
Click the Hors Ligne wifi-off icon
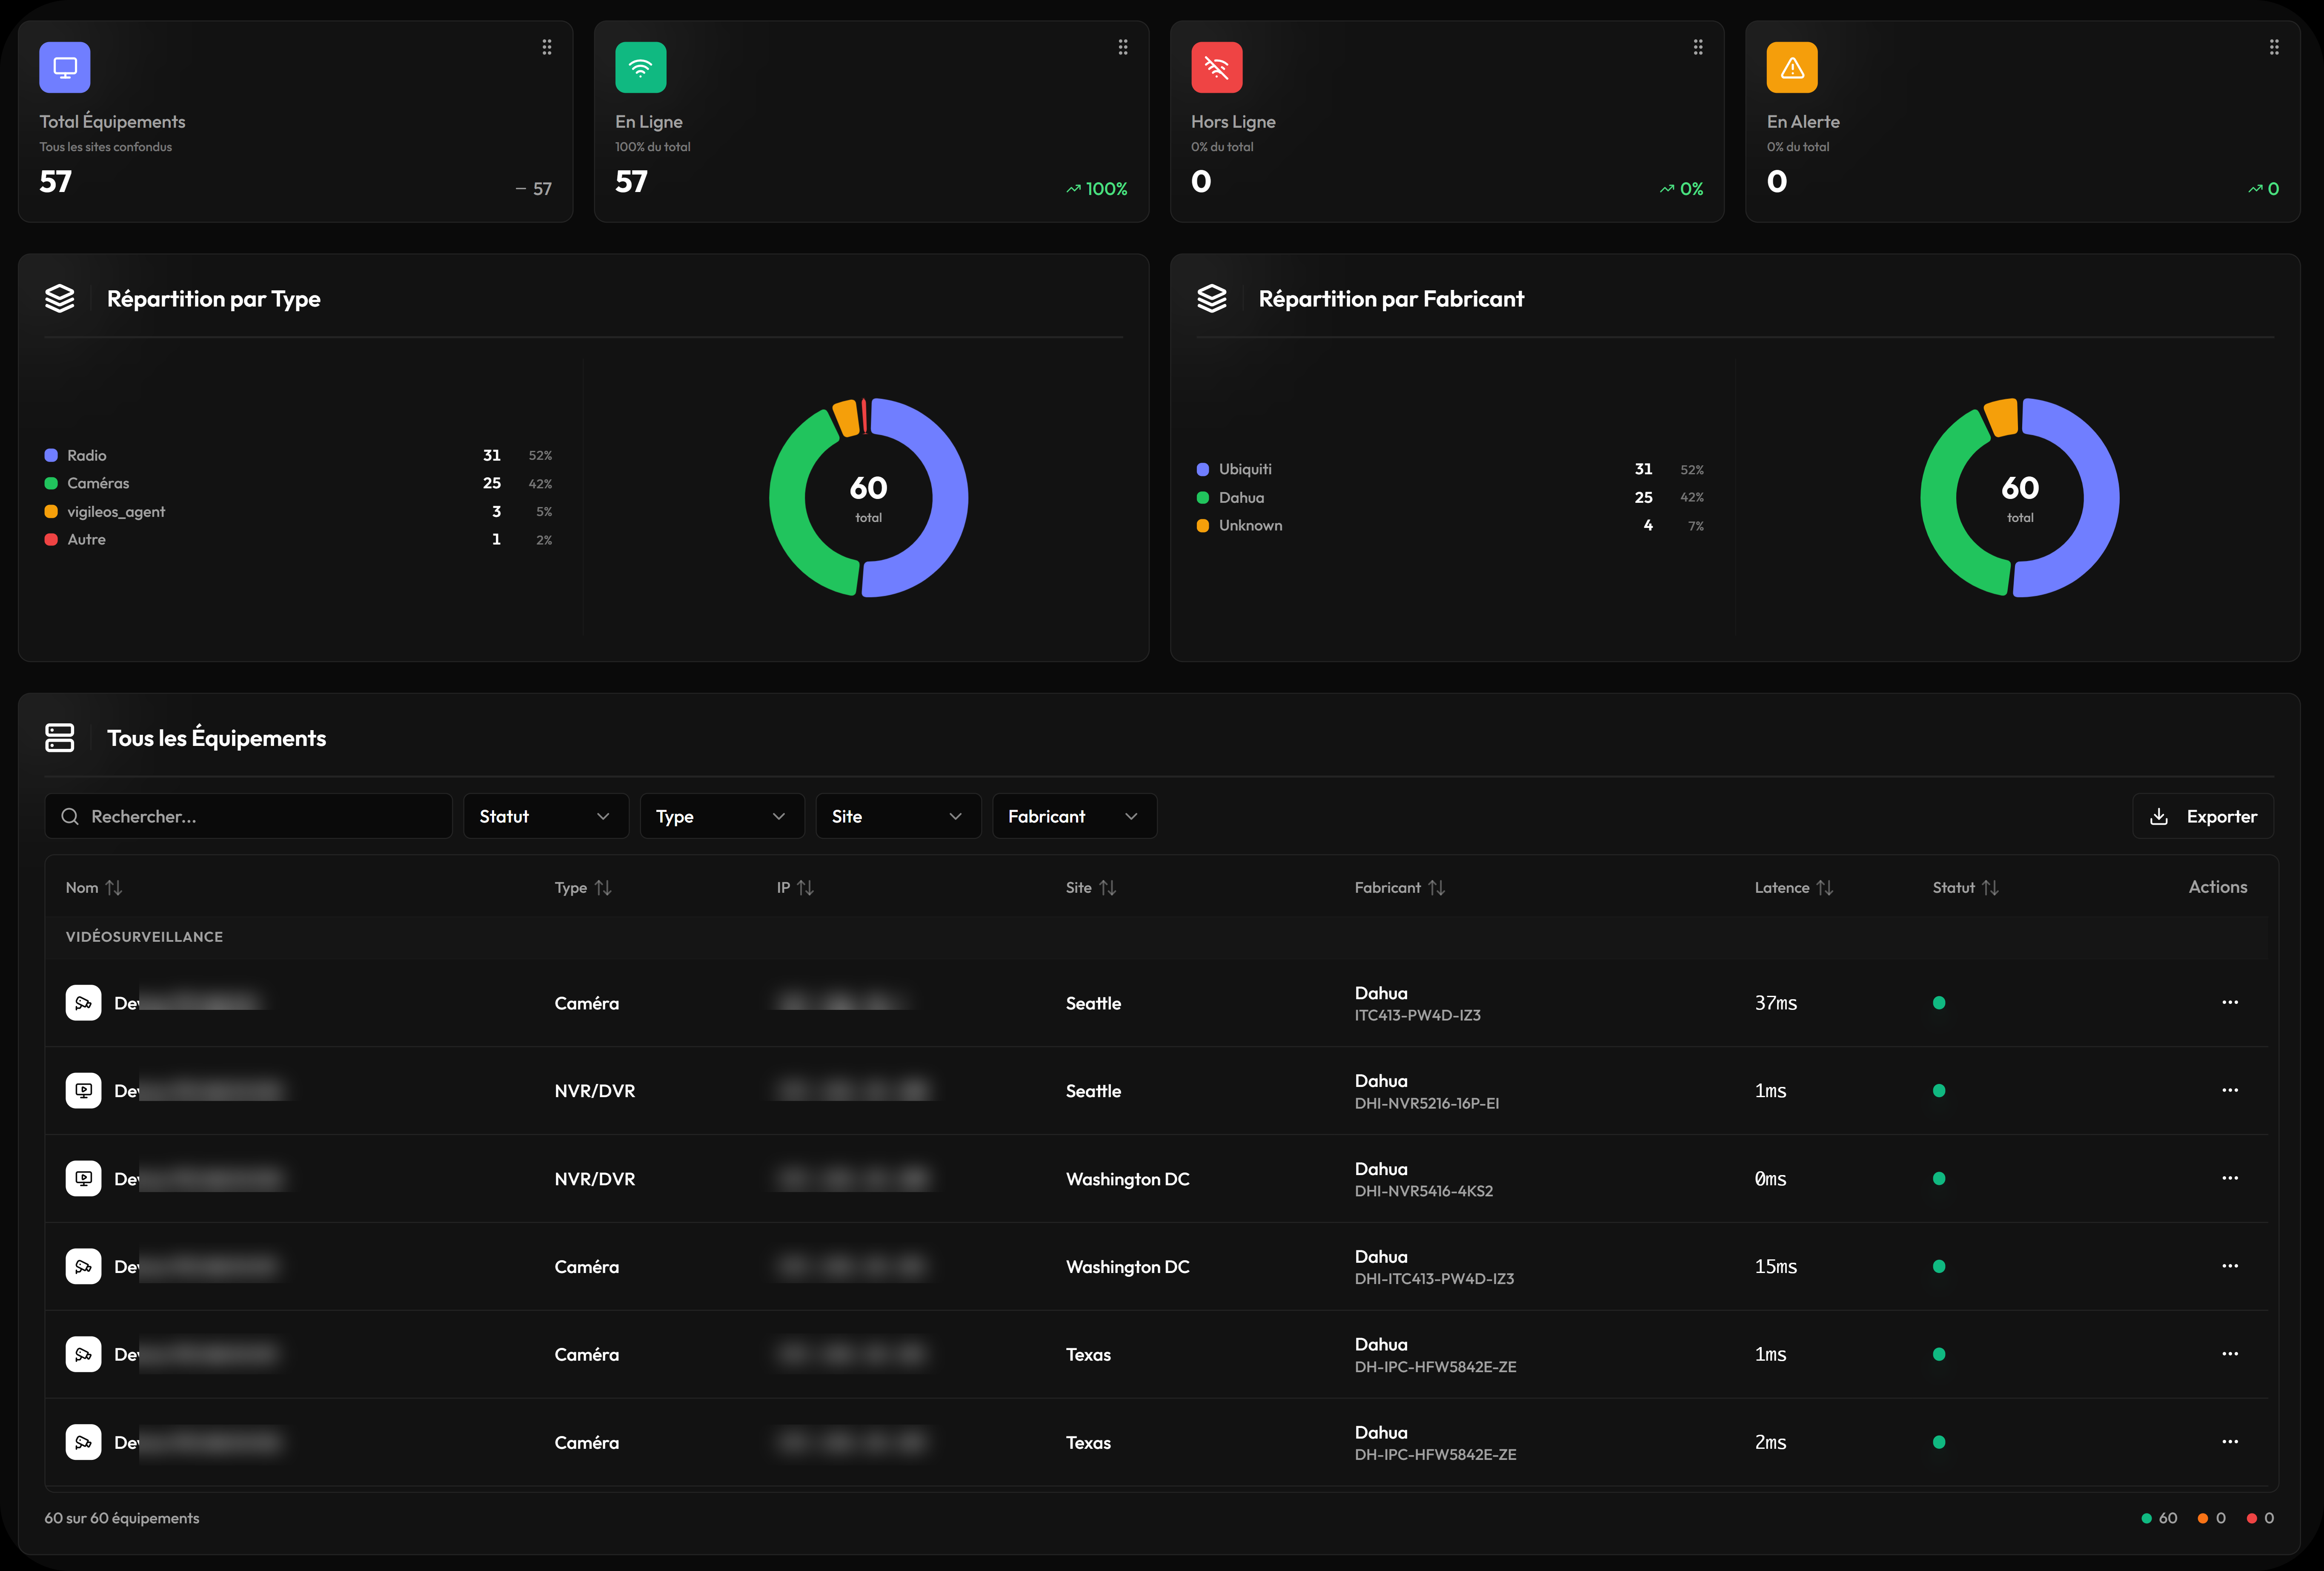click(1217, 67)
